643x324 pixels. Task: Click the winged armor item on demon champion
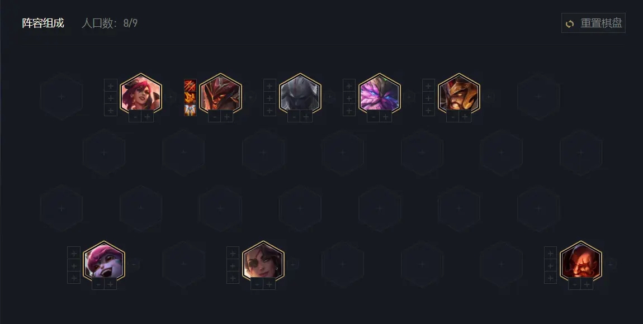point(190,110)
